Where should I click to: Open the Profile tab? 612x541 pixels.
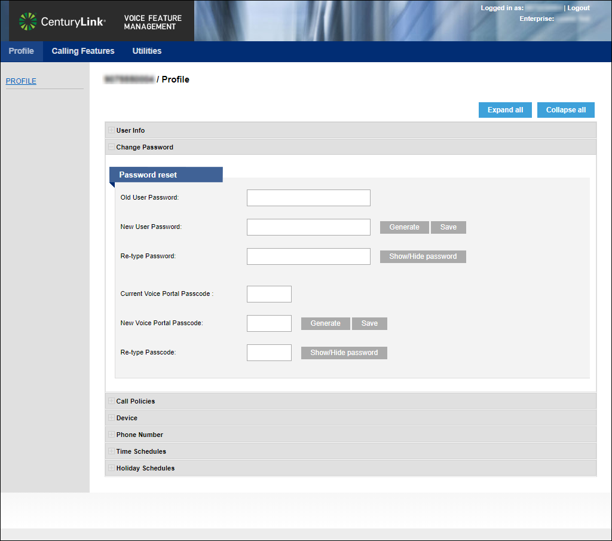point(22,51)
